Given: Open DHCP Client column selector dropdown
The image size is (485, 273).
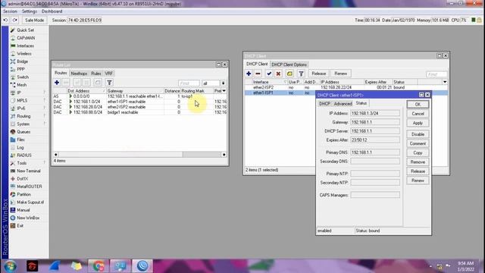Looking at the screenshot, I should (x=445, y=82).
